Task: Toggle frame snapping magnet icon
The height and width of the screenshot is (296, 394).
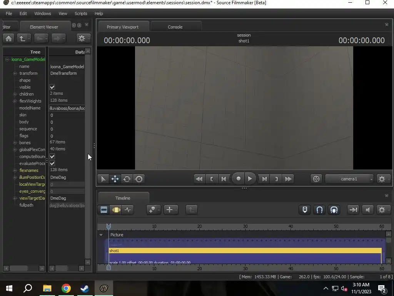Action: [319, 210]
